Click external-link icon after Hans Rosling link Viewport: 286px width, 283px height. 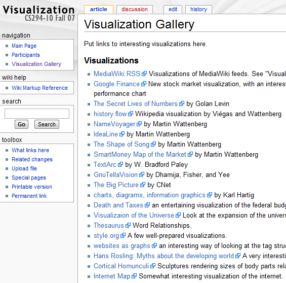click(238, 256)
